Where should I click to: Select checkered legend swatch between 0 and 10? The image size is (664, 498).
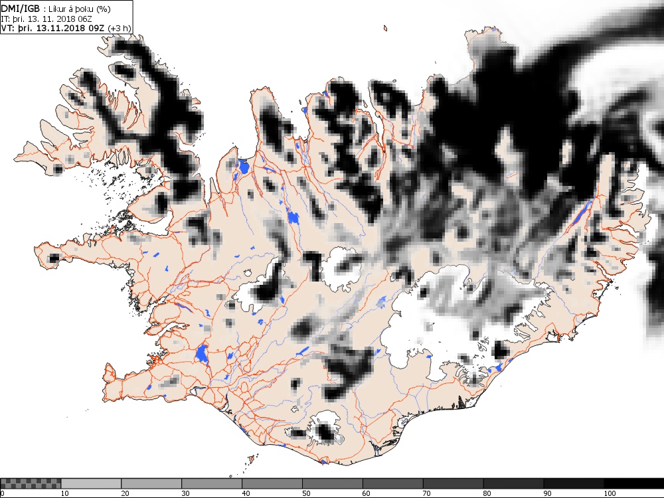(31, 483)
